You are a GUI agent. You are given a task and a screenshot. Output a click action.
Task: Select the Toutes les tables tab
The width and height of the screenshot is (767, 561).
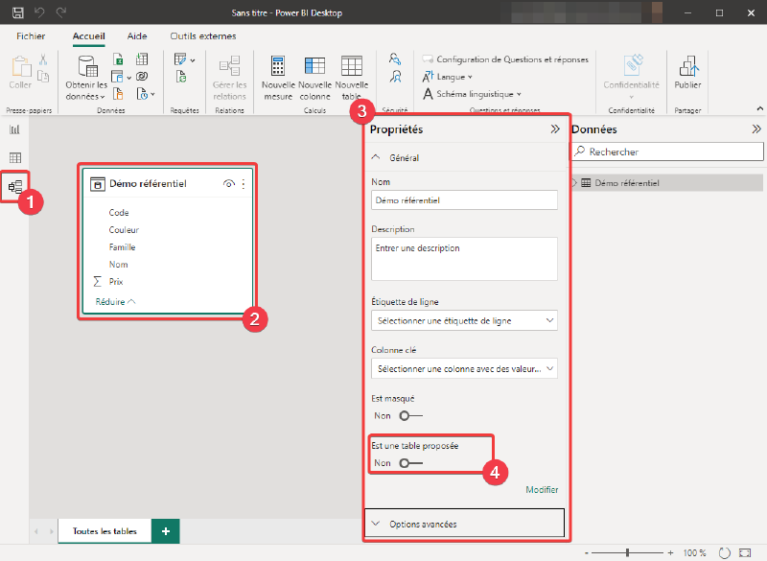[x=105, y=531]
